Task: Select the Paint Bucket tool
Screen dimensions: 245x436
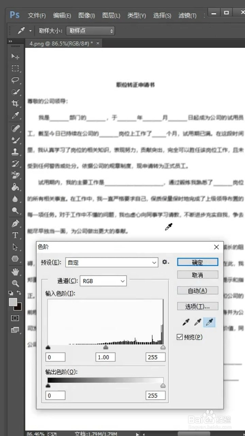Action: 15,187
